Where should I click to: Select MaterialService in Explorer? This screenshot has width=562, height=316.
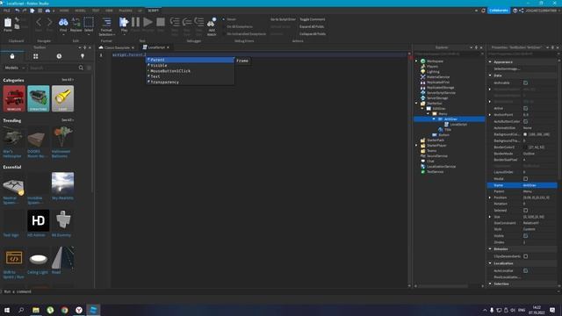(438, 77)
